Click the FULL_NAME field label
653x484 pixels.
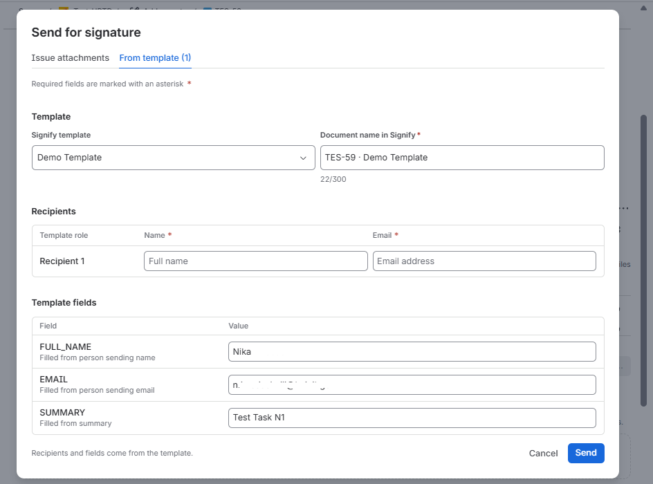[66, 346]
